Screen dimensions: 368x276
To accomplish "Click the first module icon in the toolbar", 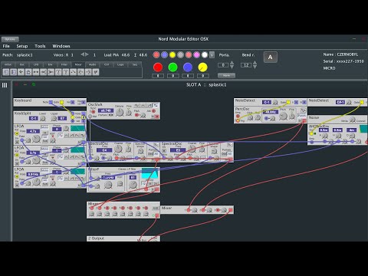I will point(6,72).
